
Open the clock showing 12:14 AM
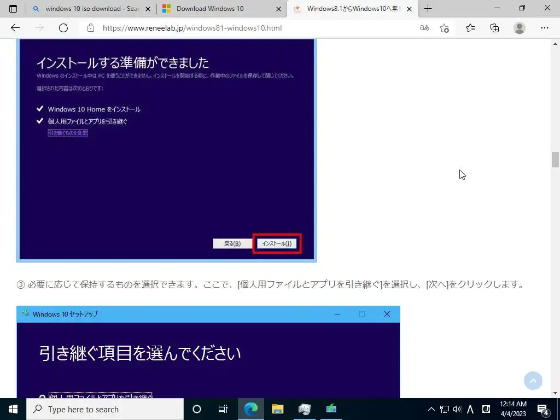513,409
